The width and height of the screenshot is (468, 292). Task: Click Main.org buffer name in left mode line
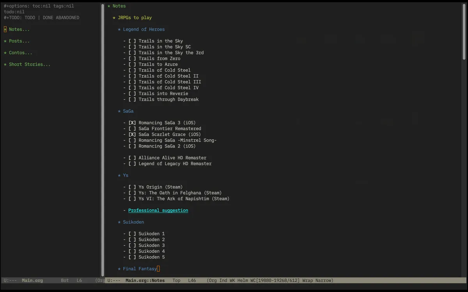[x=32, y=280]
